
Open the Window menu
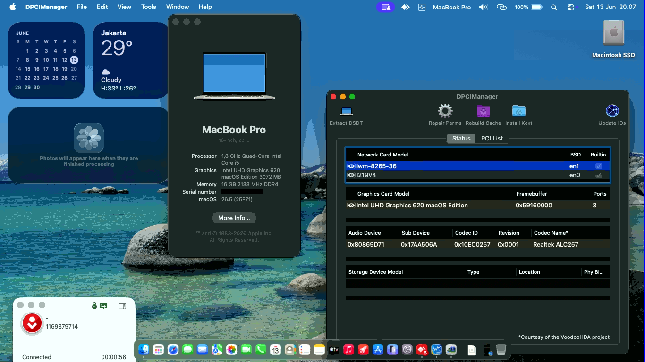coord(178,7)
